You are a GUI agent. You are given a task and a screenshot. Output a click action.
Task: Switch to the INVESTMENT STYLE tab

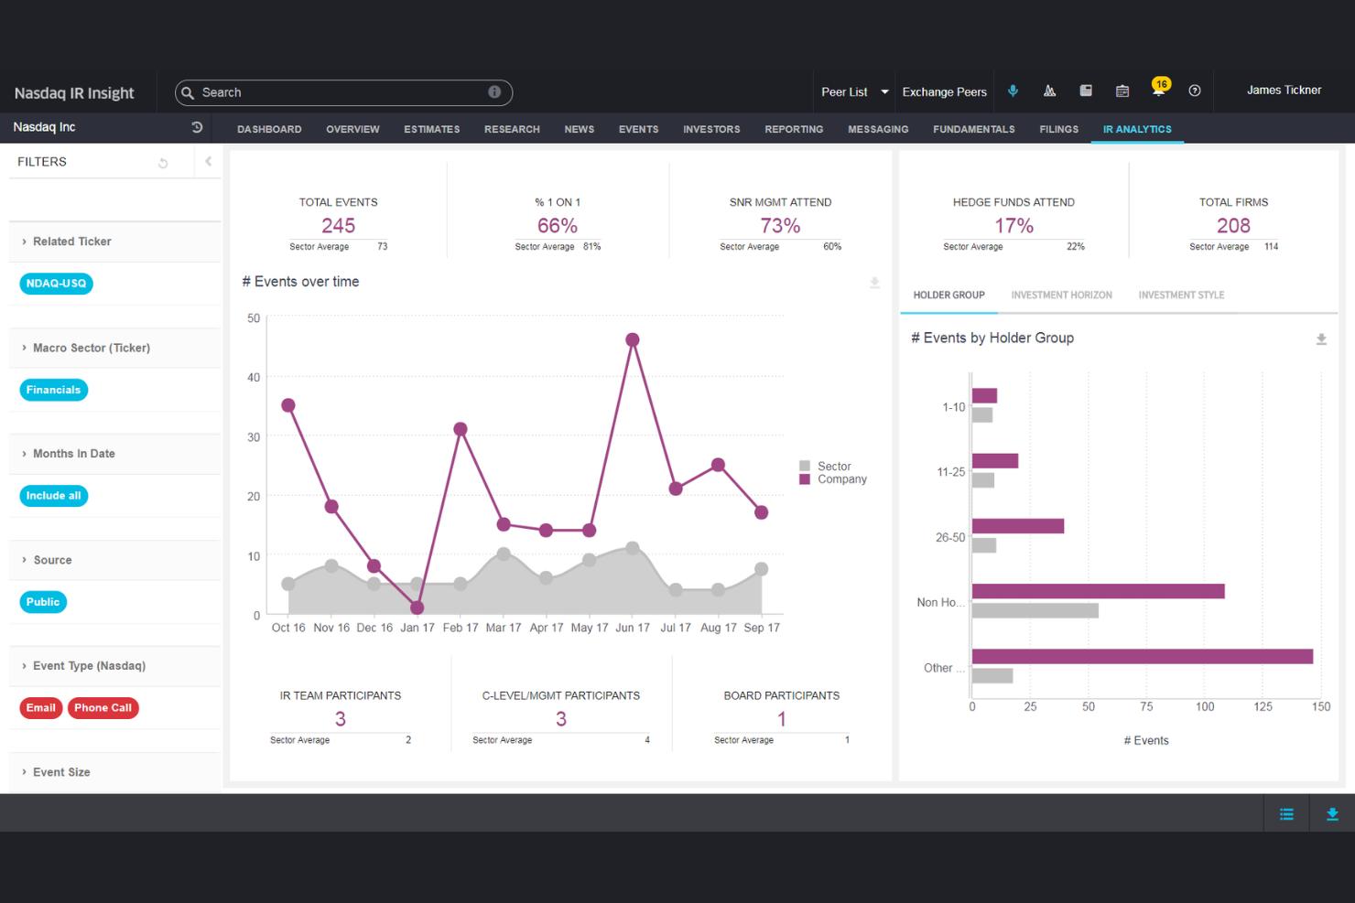click(1181, 295)
